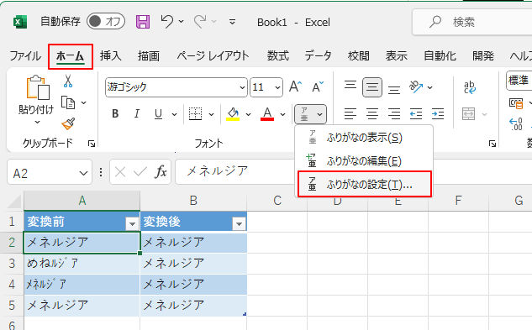
Task: Open the insert function fx button
Action: pos(161,172)
